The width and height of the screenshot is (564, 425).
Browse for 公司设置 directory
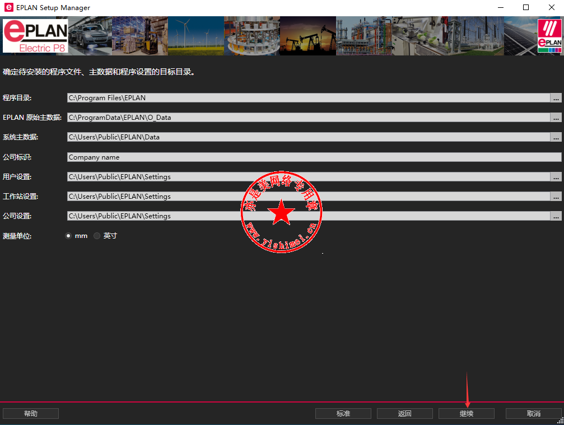pos(556,216)
